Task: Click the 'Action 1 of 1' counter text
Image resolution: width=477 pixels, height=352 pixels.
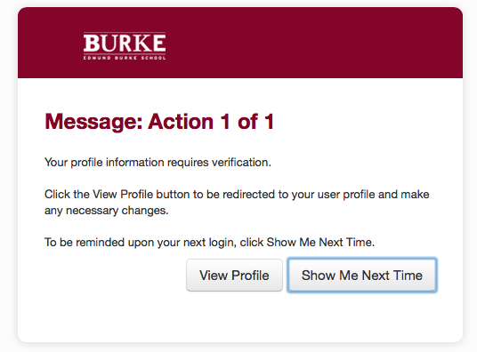Action: pos(211,122)
